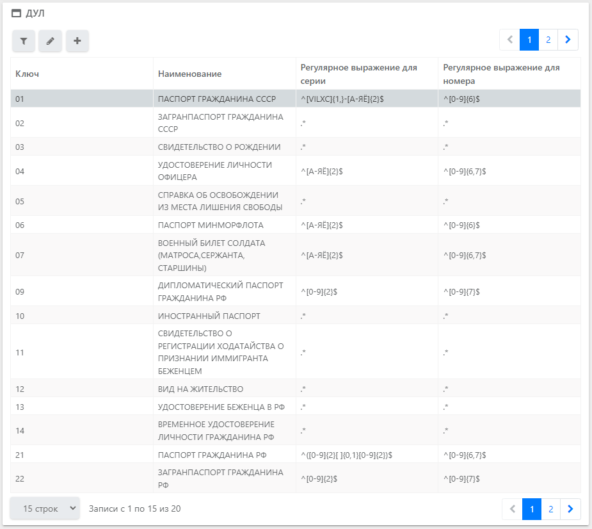Click the top previous page arrow
This screenshot has width=592, height=529.
pos(510,40)
